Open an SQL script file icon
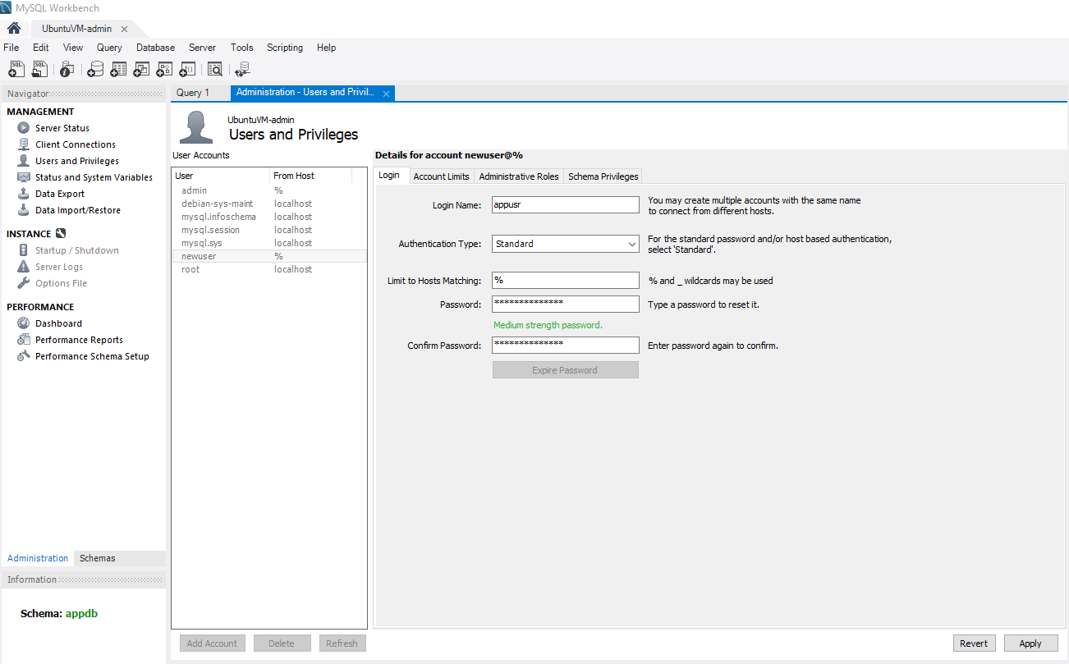The width and height of the screenshot is (1069, 664). click(x=39, y=70)
